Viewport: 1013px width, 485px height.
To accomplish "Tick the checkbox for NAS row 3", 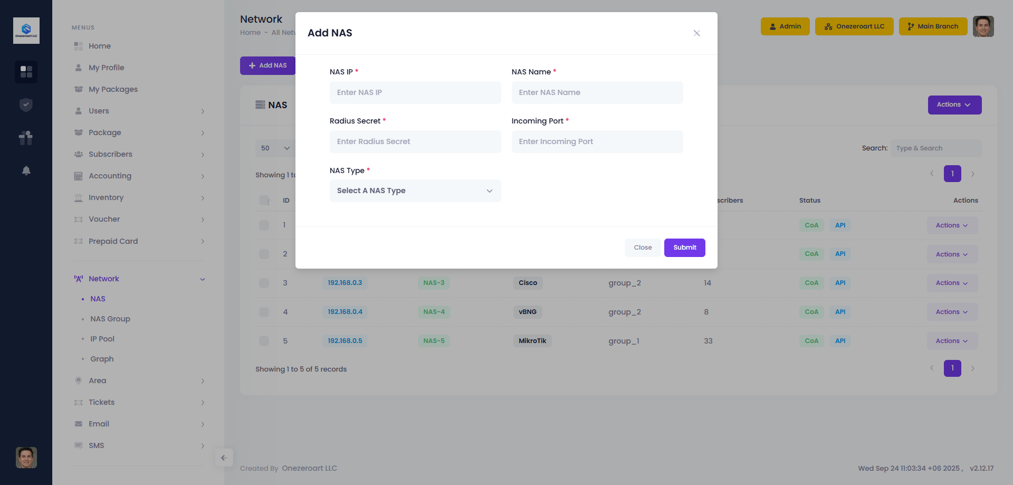I will (x=264, y=283).
